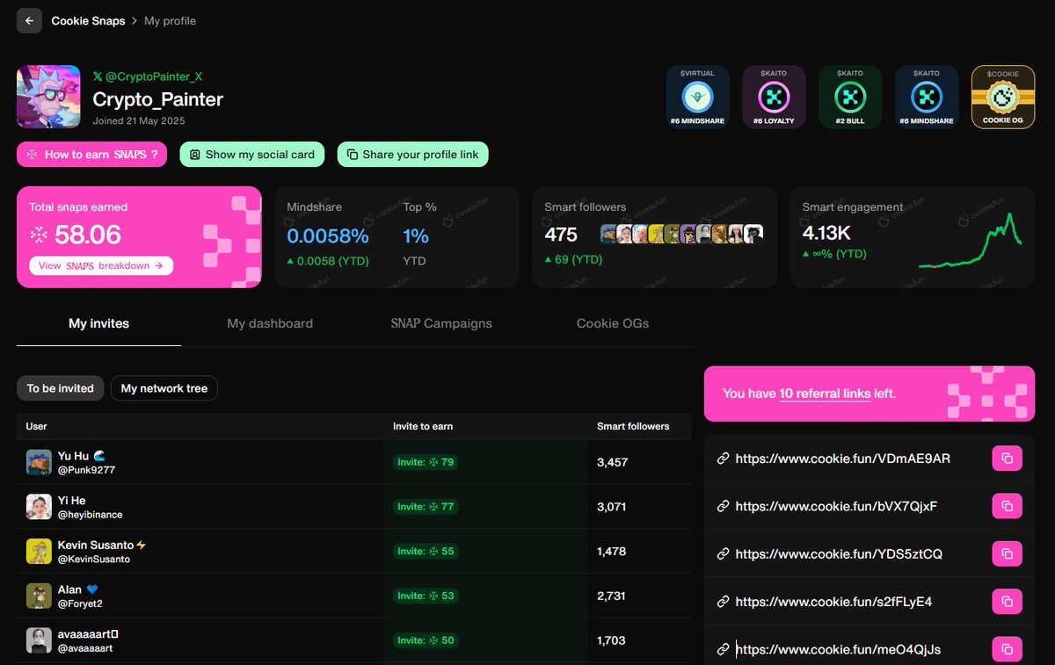Viewport: 1055px width, 665px height.
Task: Click the @Punk9277 handle
Action: tap(86, 470)
